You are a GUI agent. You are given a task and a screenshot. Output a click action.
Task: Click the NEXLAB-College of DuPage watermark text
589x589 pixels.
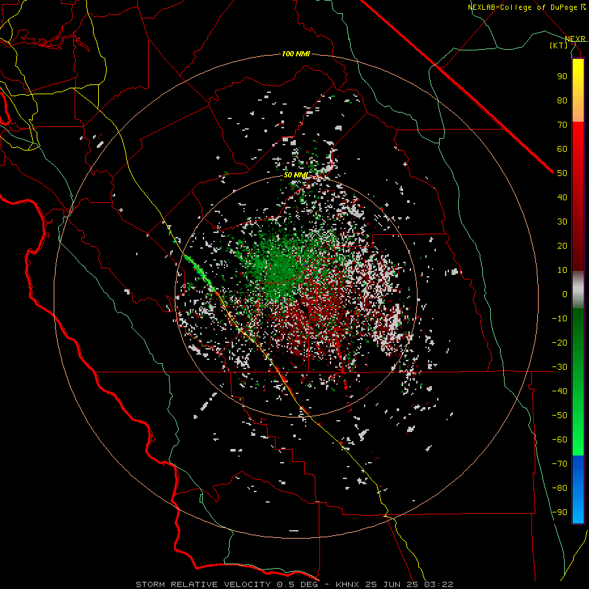pyautogui.click(x=527, y=7)
